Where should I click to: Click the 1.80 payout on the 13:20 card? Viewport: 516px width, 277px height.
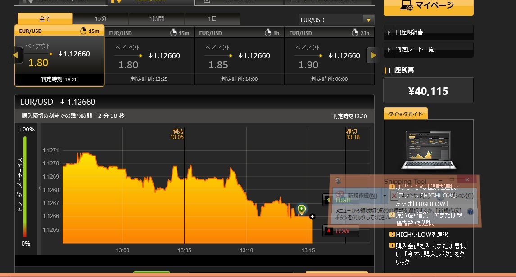(x=38, y=63)
